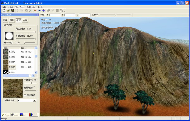Adjust the 12:00 time-of-day slider

[115, 15]
